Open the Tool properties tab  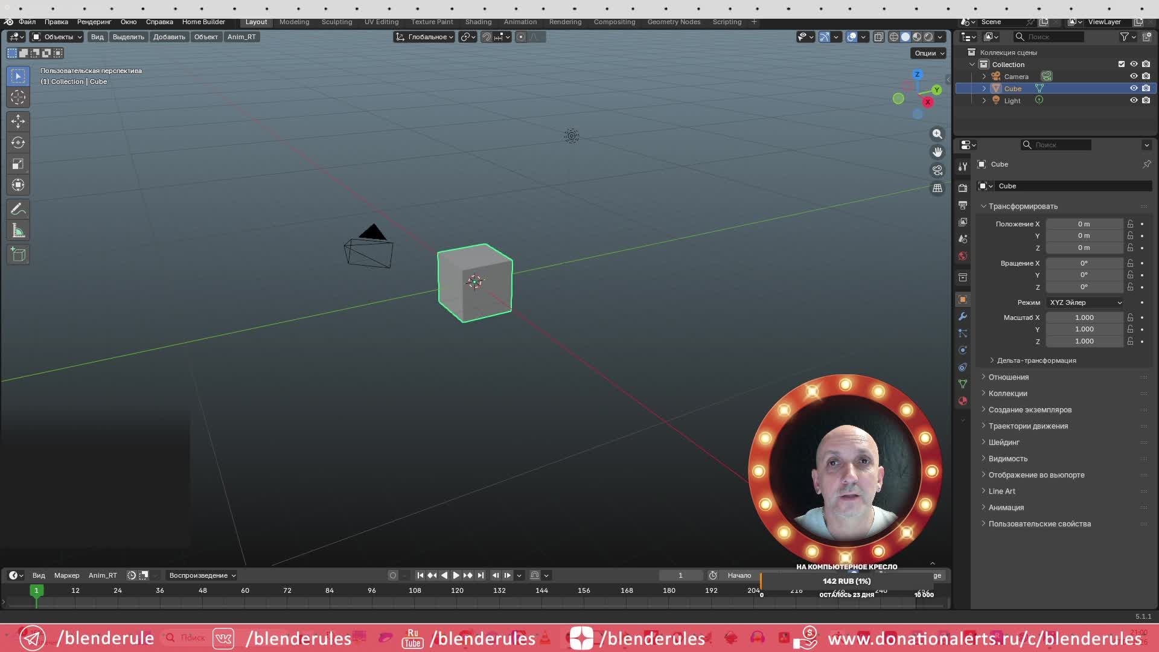point(963,167)
